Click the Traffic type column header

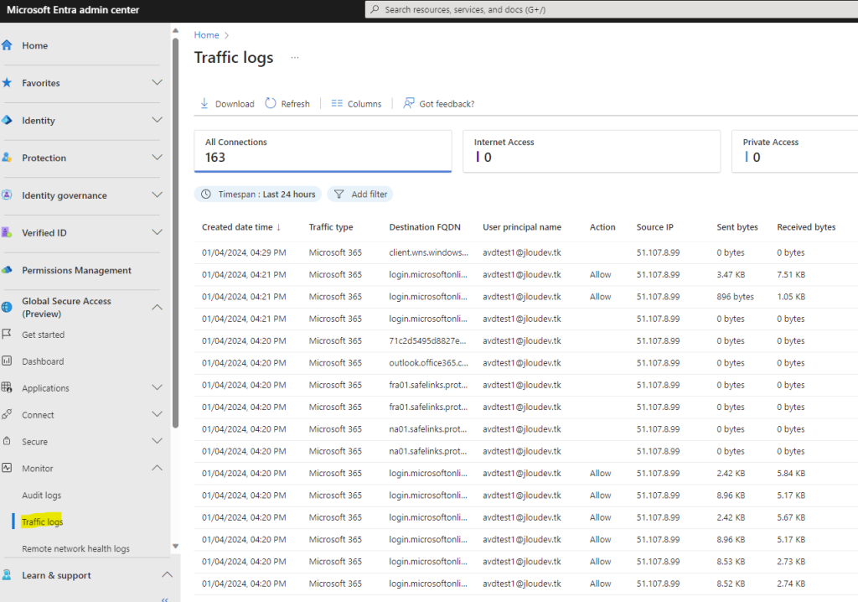coord(330,227)
